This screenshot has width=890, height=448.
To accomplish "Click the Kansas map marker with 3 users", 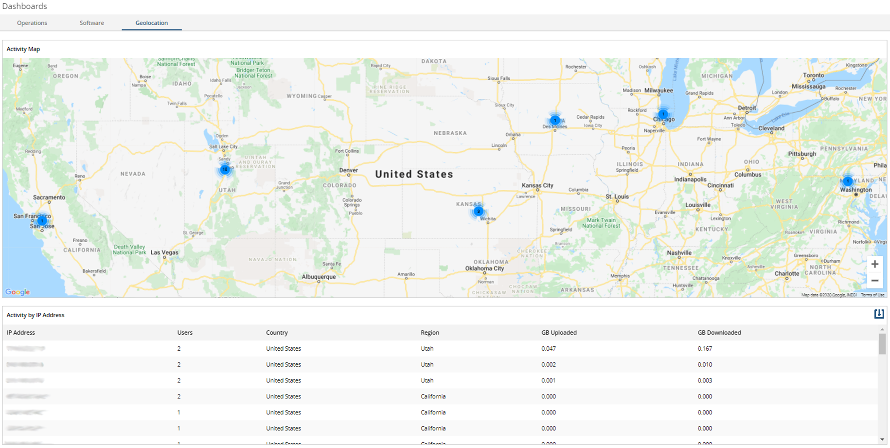I will point(479,211).
